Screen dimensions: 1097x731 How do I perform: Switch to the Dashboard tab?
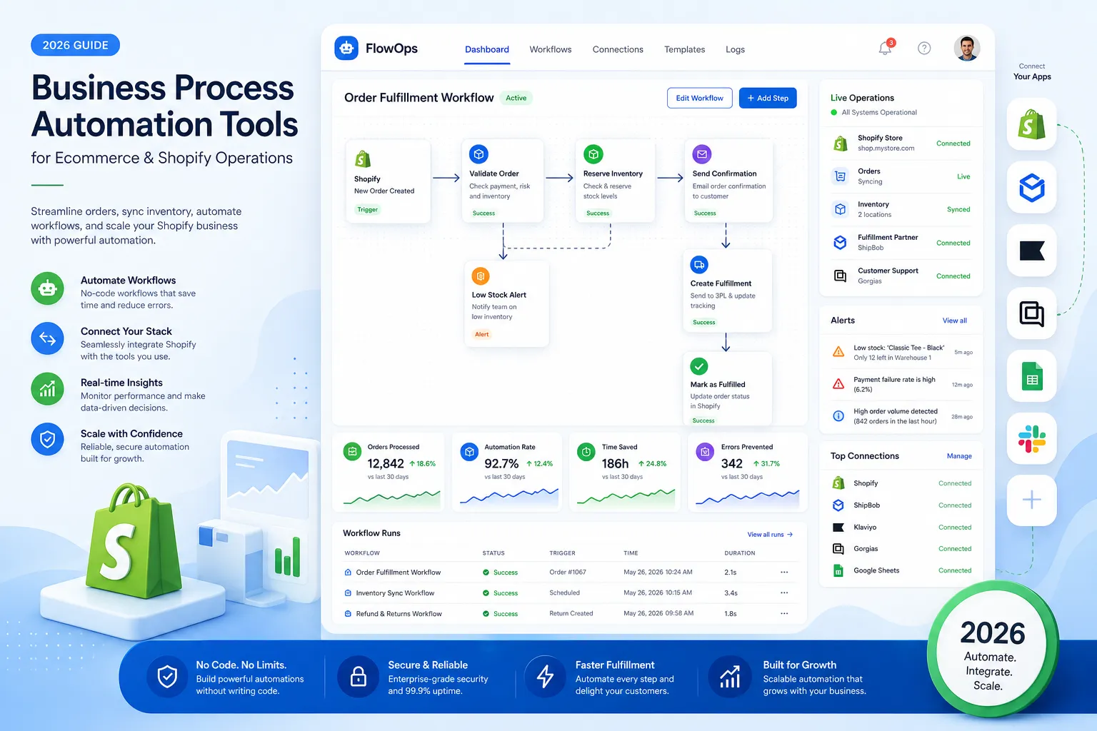[487, 49]
